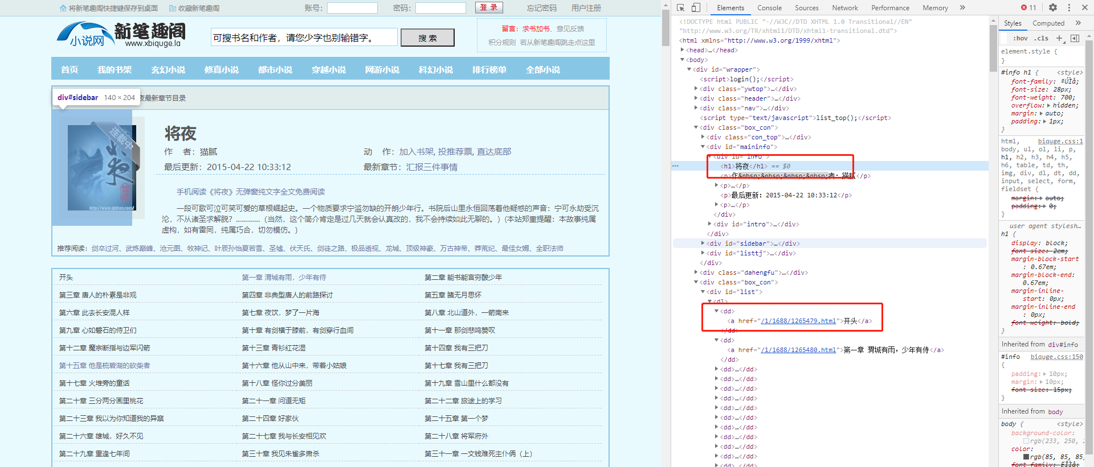Open the Memory tab
1094x467 pixels.
935,8
